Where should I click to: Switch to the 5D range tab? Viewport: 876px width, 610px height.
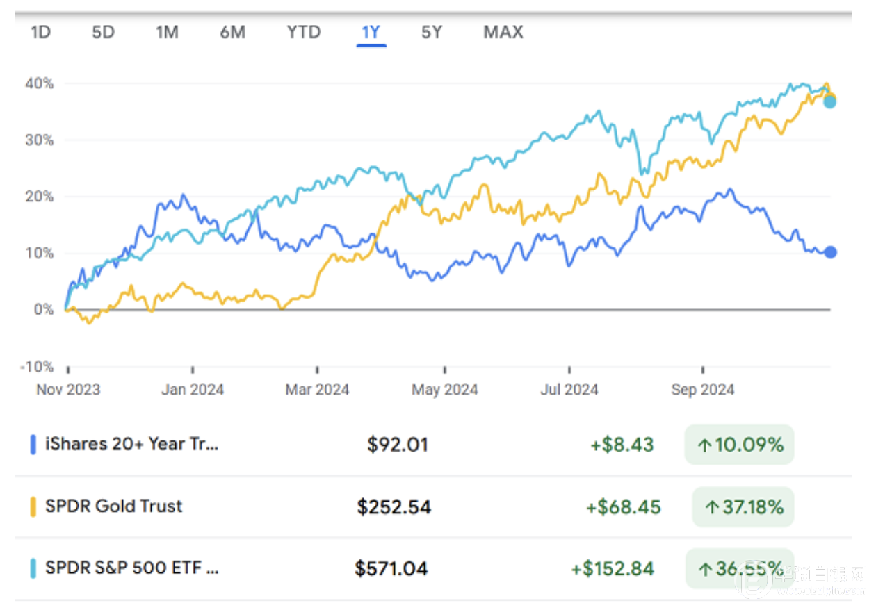click(x=103, y=32)
